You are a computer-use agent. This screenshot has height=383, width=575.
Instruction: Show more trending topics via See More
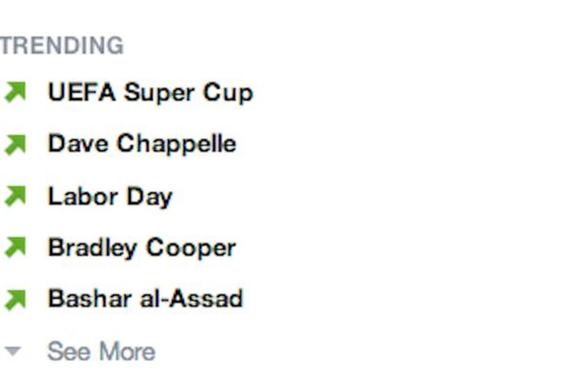[x=101, y=352]
